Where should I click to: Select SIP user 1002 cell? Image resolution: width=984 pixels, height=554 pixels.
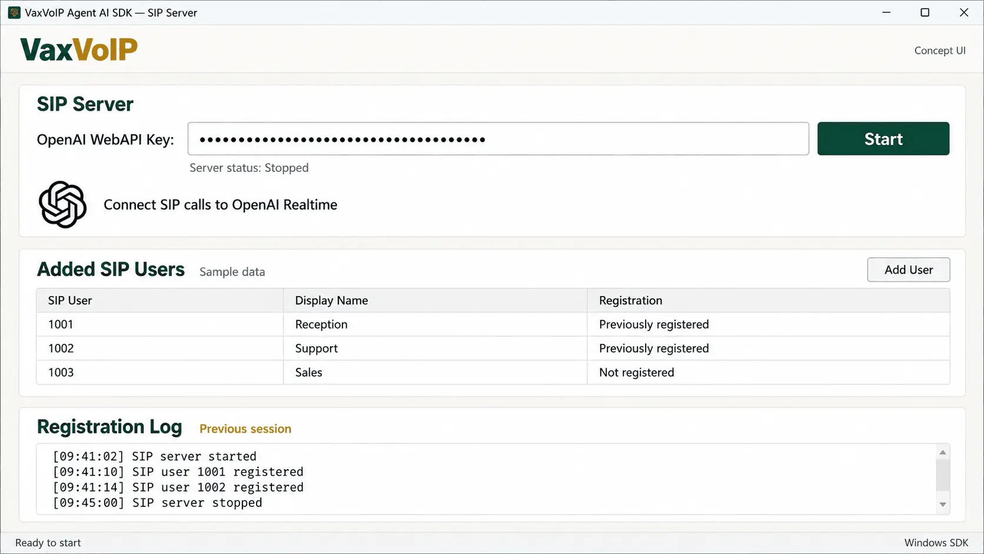[159, 349]
